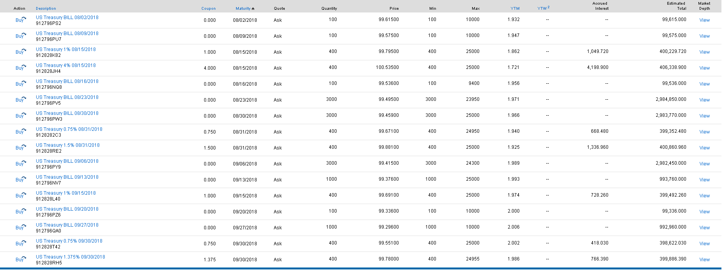Buy US Treasury 1.375% 09/30/2018

click(20, 259)
